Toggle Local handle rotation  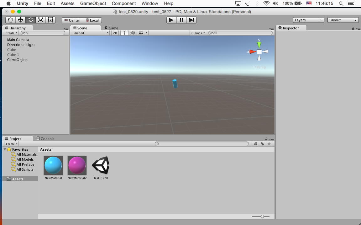92,20
